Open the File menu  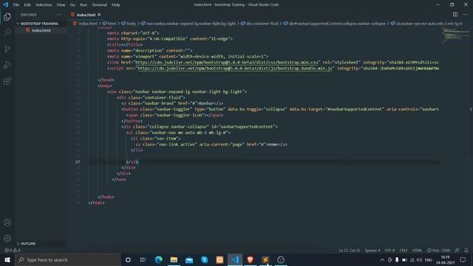(x=16, y=5)
